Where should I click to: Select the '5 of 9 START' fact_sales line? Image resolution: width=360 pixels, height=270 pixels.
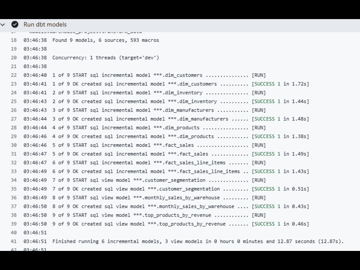(159, 145)
